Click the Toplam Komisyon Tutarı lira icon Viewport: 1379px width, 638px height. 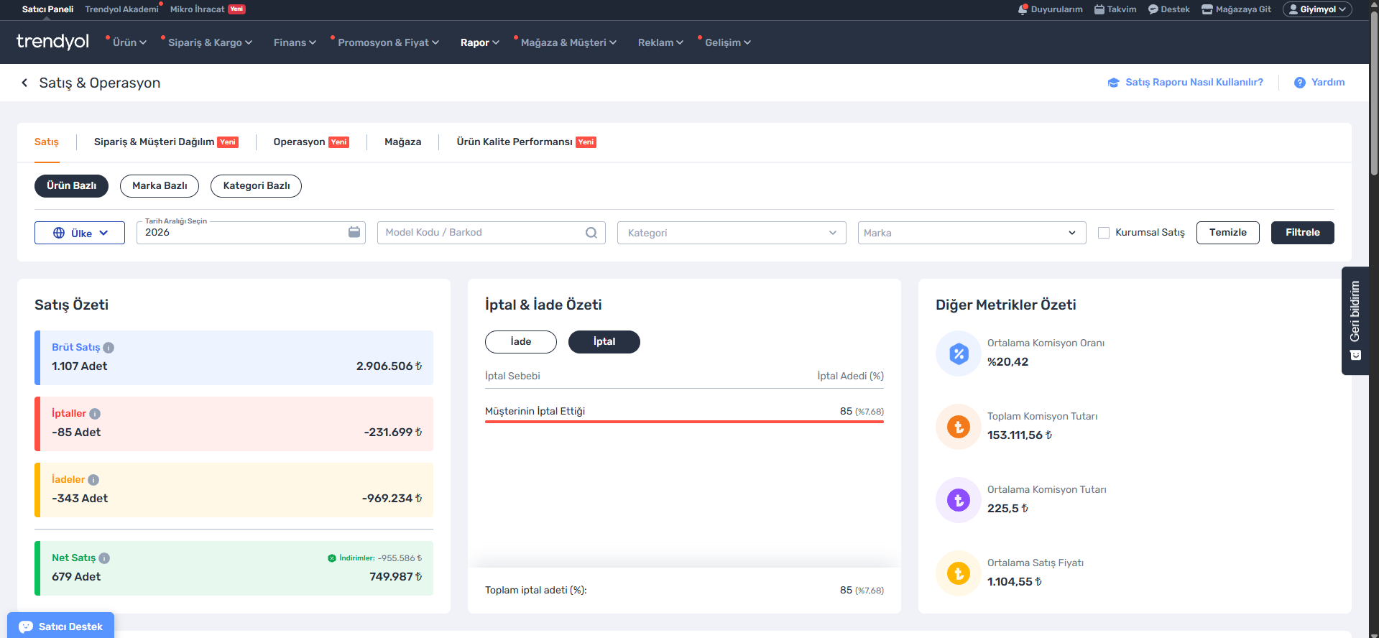pos(959,427)
